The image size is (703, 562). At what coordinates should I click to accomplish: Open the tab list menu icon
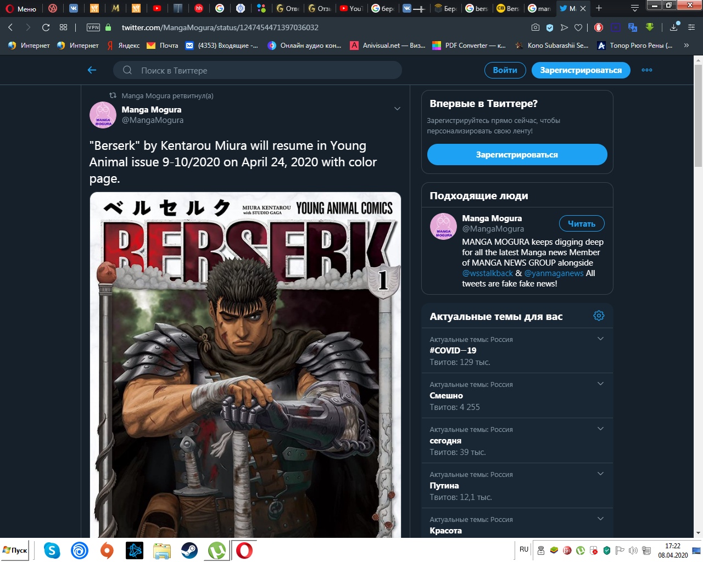click(x=635, y=8)
